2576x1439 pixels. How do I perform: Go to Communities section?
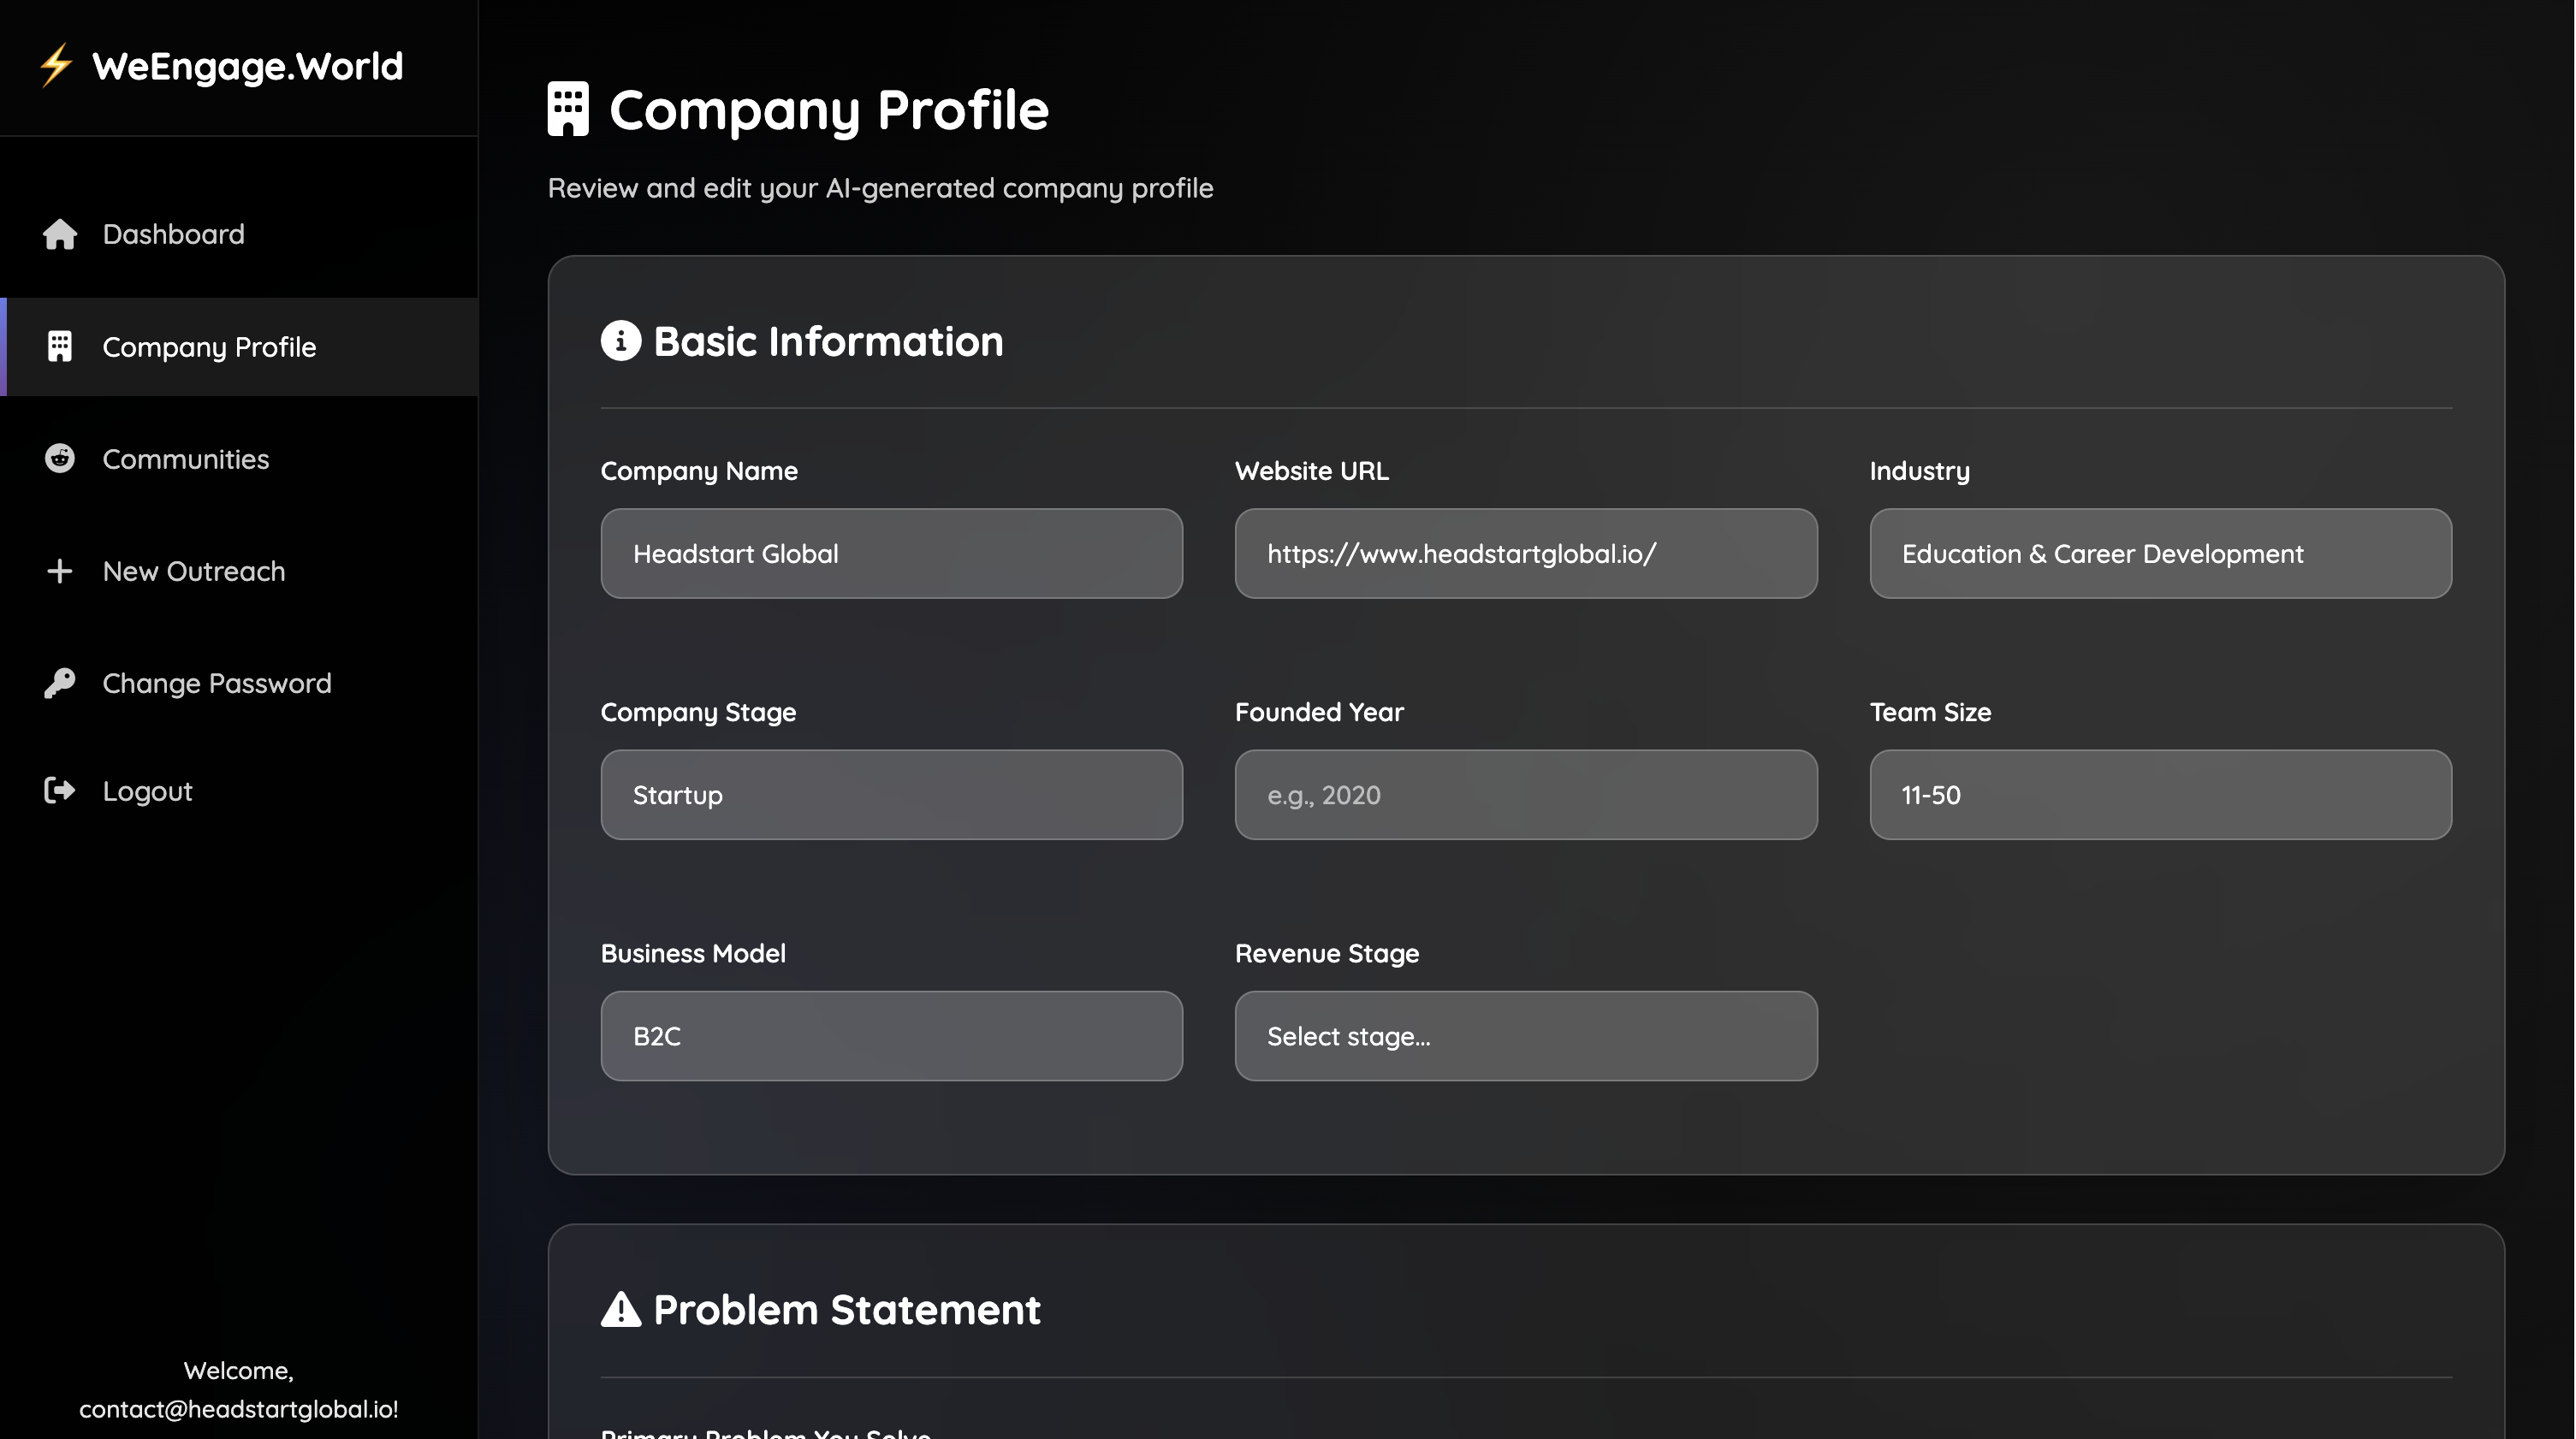click(239, 459)
